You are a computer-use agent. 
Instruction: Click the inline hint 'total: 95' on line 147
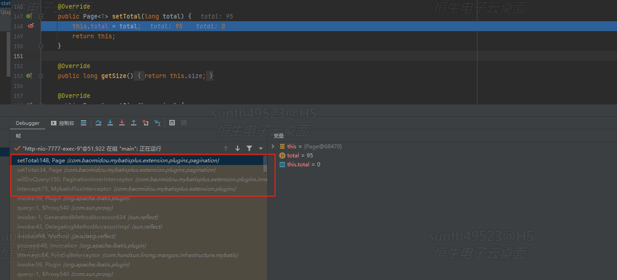pos(217,16)
